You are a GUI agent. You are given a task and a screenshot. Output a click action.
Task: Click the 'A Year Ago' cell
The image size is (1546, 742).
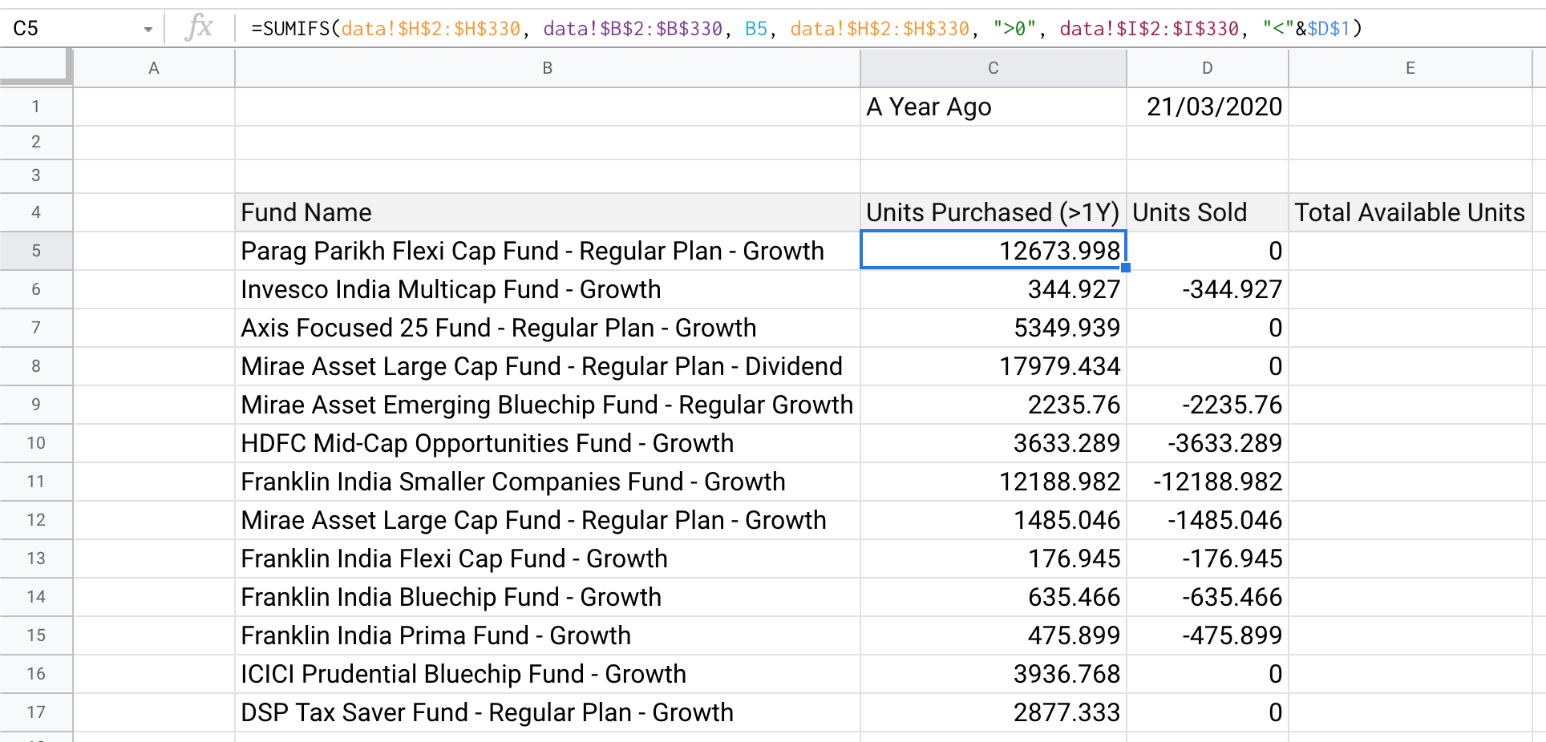click(994, 107)
